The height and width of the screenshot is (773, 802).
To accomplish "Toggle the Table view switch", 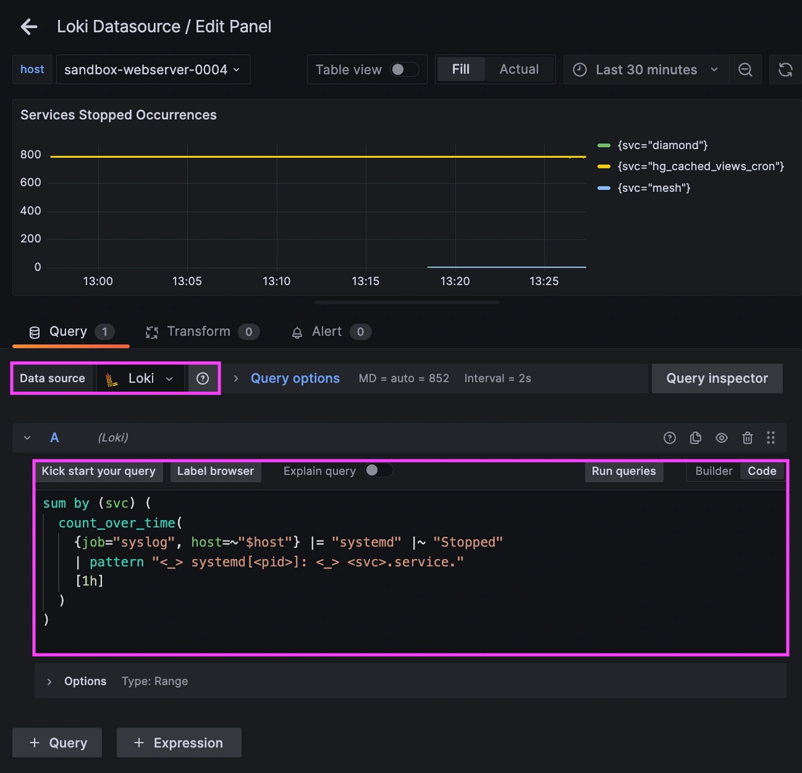I will click(404, 70).
